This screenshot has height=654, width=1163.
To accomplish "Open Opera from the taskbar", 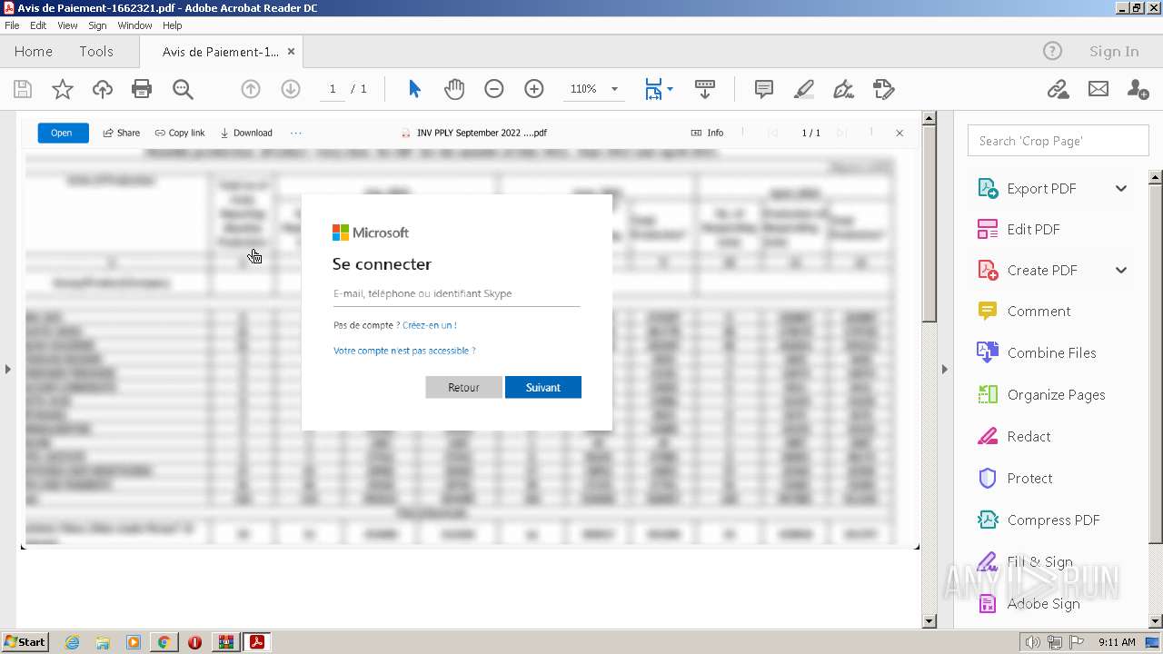I will [194, 642].
